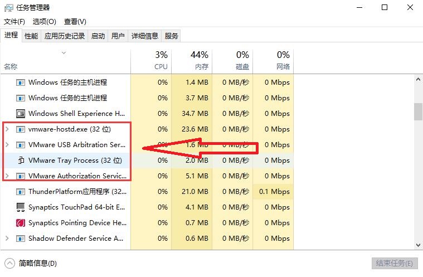Open the 选项(O) menu
The width and height of the screenshot is (423, 277).
[x=44, y=22]
